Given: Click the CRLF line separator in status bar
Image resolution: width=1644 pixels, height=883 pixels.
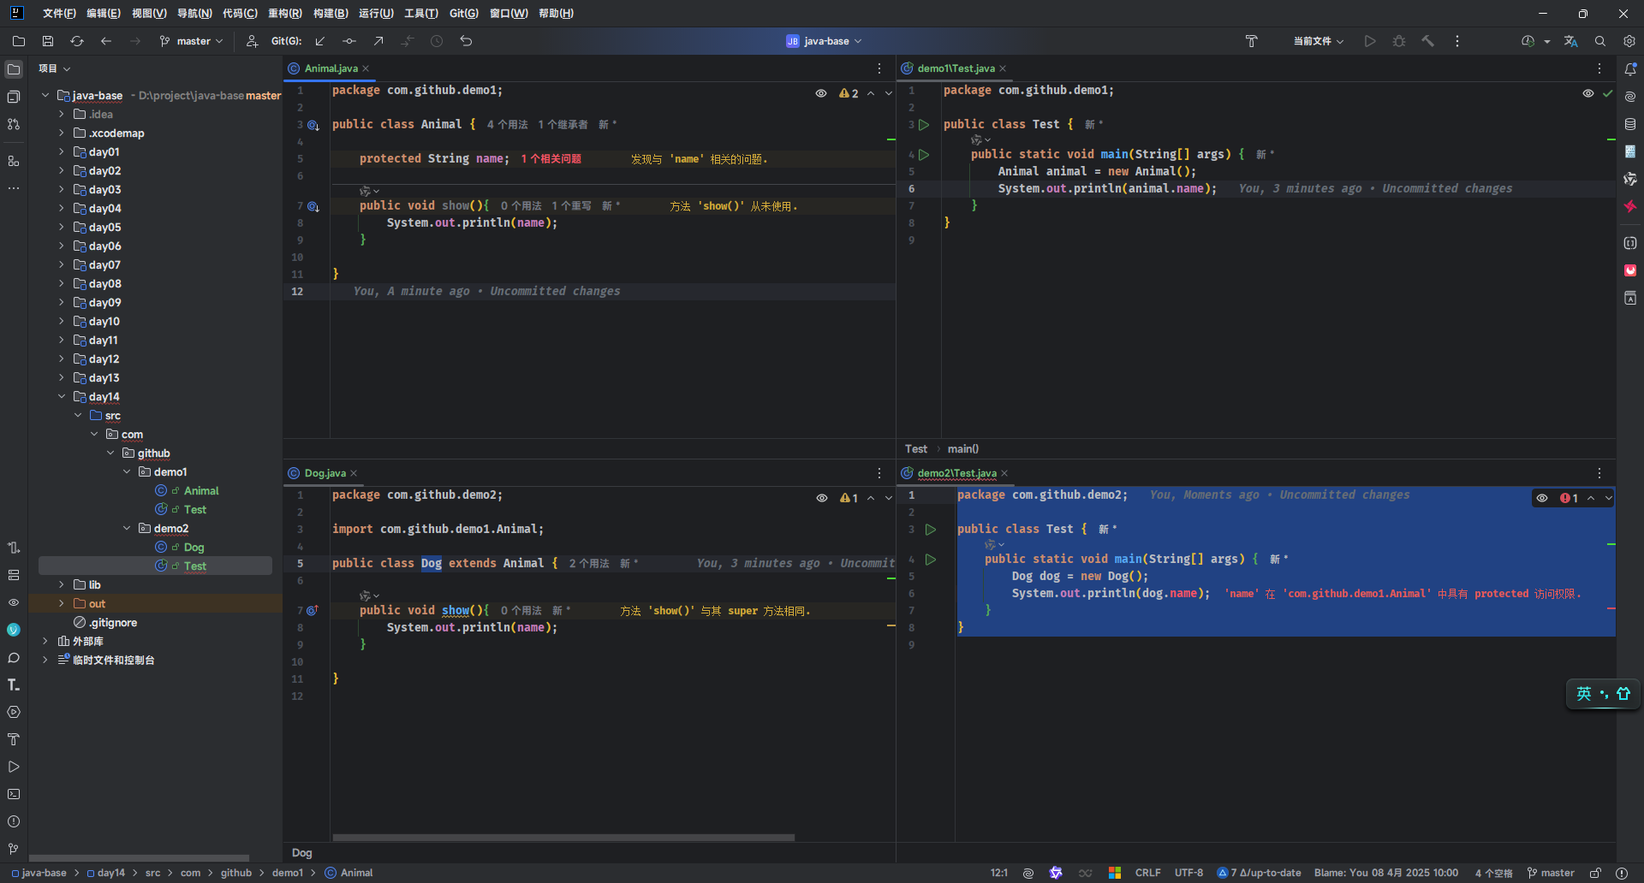Looking at the screenshot, I should pyautogui.click(x=1147, y=873).
